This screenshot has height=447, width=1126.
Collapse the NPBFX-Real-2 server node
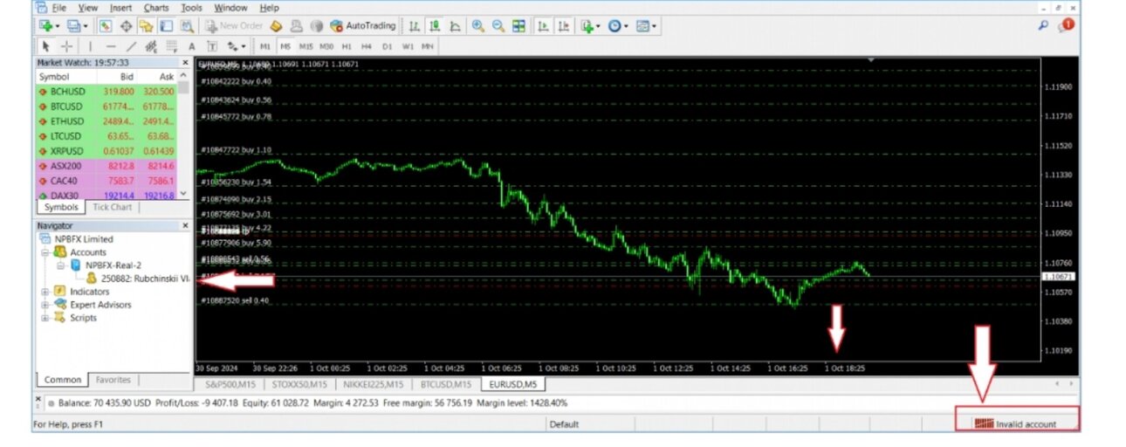[x=60, y=265]
